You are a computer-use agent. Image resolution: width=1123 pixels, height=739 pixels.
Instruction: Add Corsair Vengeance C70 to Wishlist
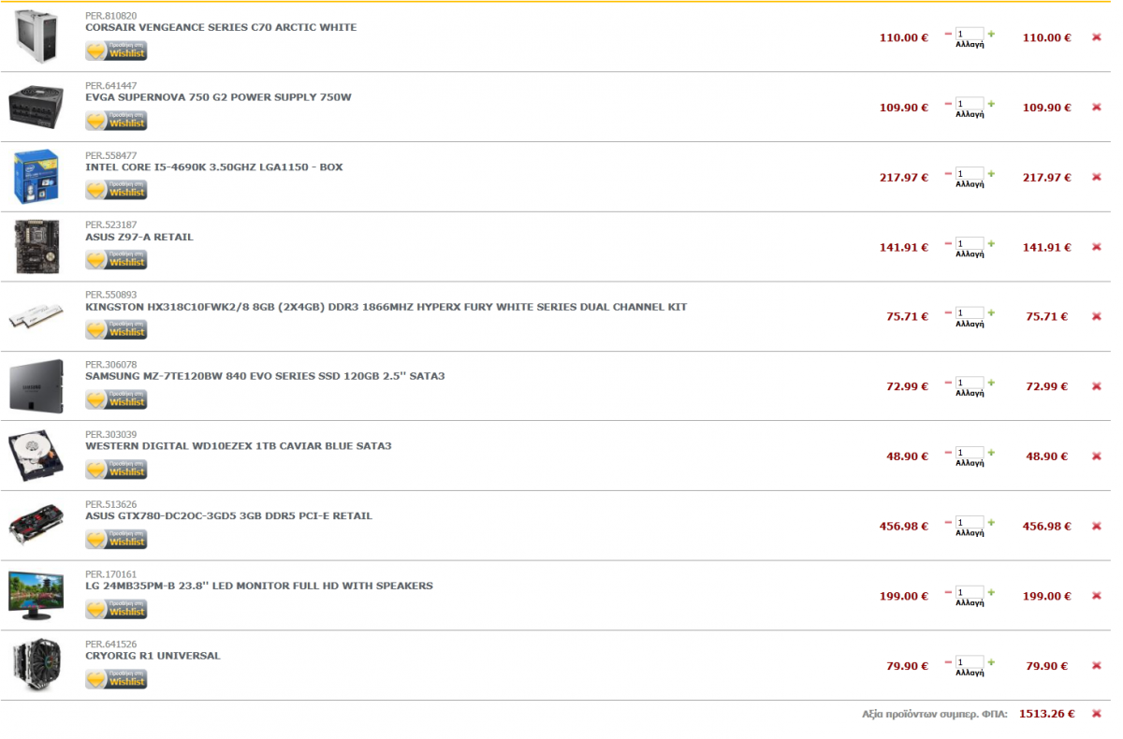coord(116,51)
